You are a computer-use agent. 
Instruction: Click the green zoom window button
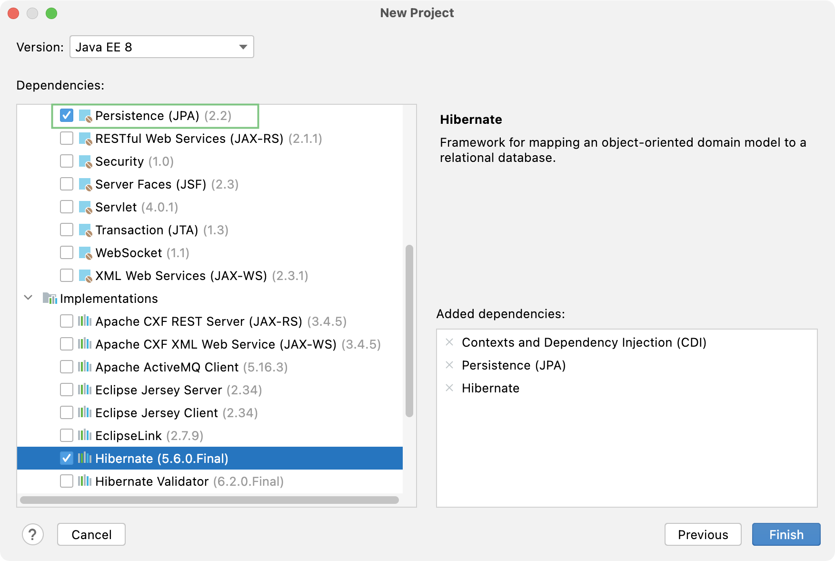(51, 13)
